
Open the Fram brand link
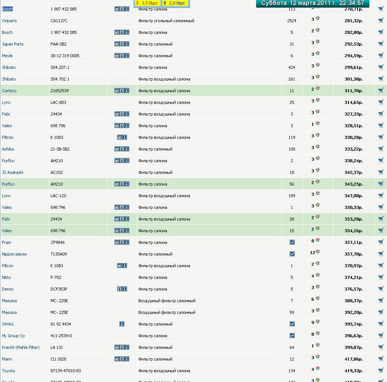click(6, 242)
